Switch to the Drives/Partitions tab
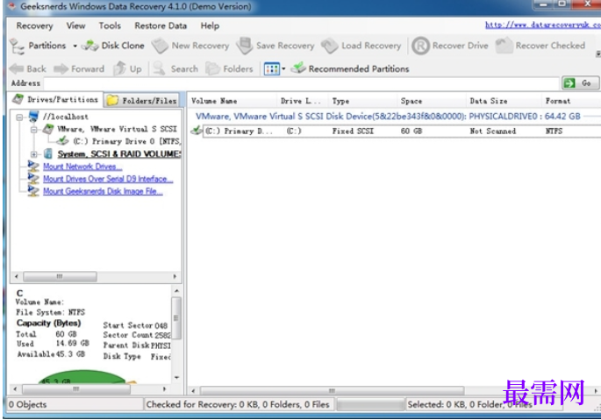Viewport: 601px width, 420px height. pos(55,100)
